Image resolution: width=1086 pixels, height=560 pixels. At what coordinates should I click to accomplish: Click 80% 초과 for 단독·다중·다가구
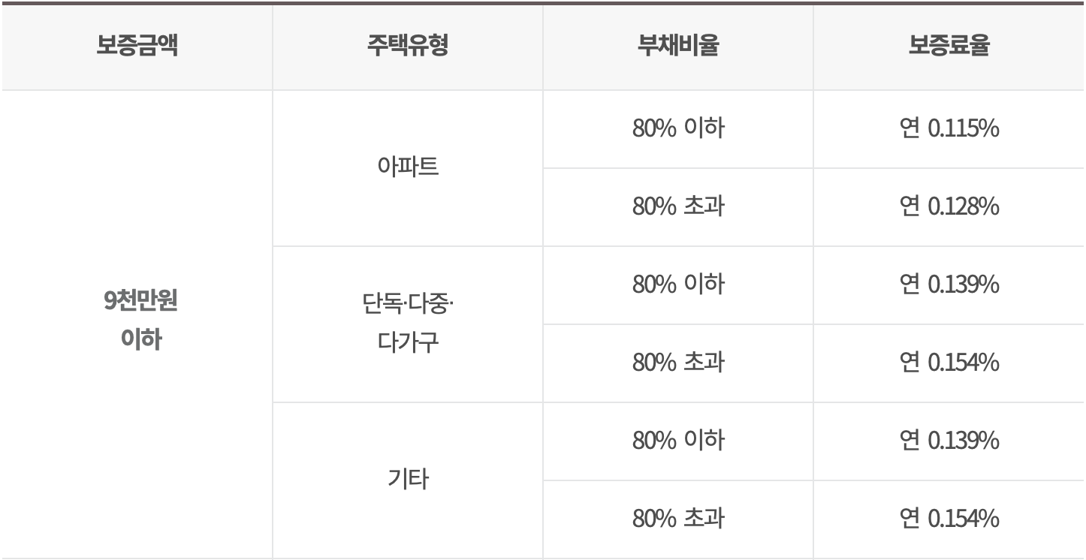(678, 363)
